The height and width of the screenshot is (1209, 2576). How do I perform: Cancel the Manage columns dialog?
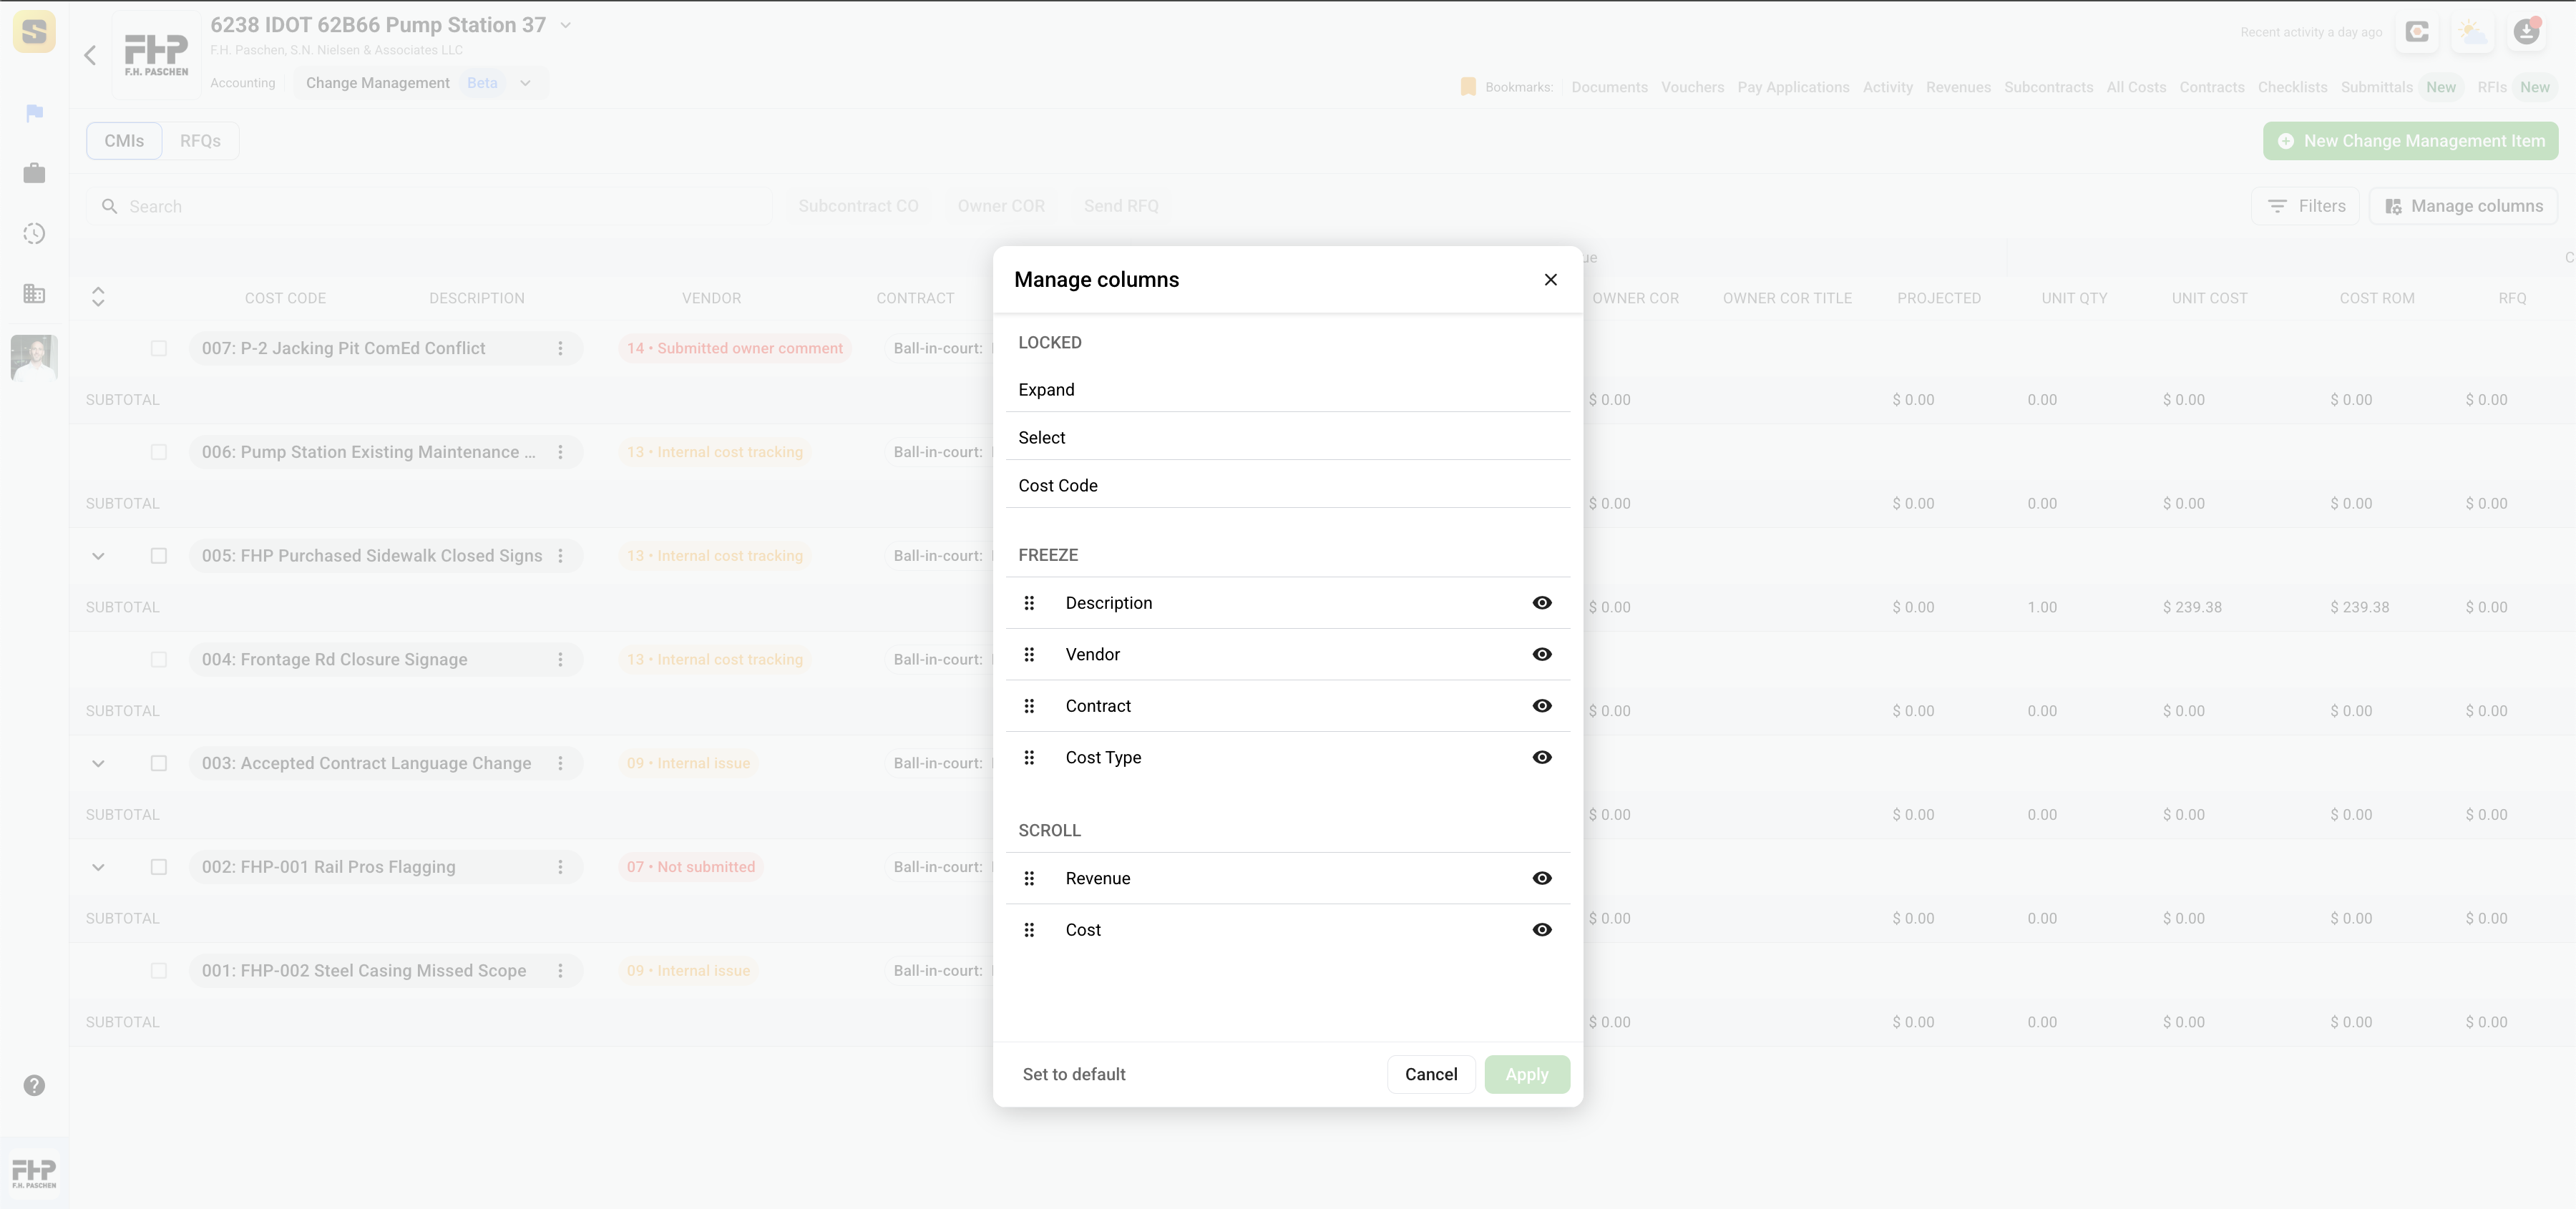point(1430,1074)
